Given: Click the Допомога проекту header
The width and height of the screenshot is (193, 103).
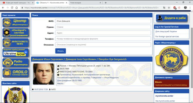Looking at the screenshot, I should (172, 77).
